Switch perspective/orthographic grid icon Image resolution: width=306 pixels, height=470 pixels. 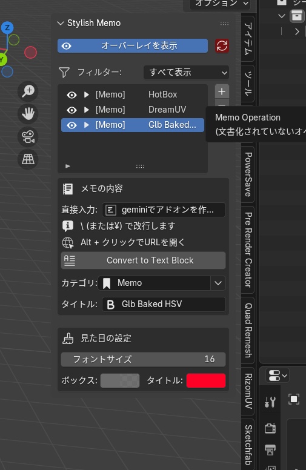coord(28,159)
